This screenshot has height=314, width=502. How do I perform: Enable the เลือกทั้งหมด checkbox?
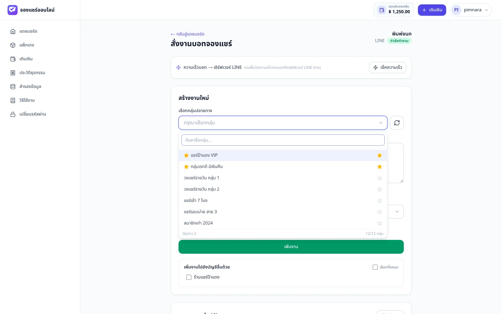click(375, 267)
